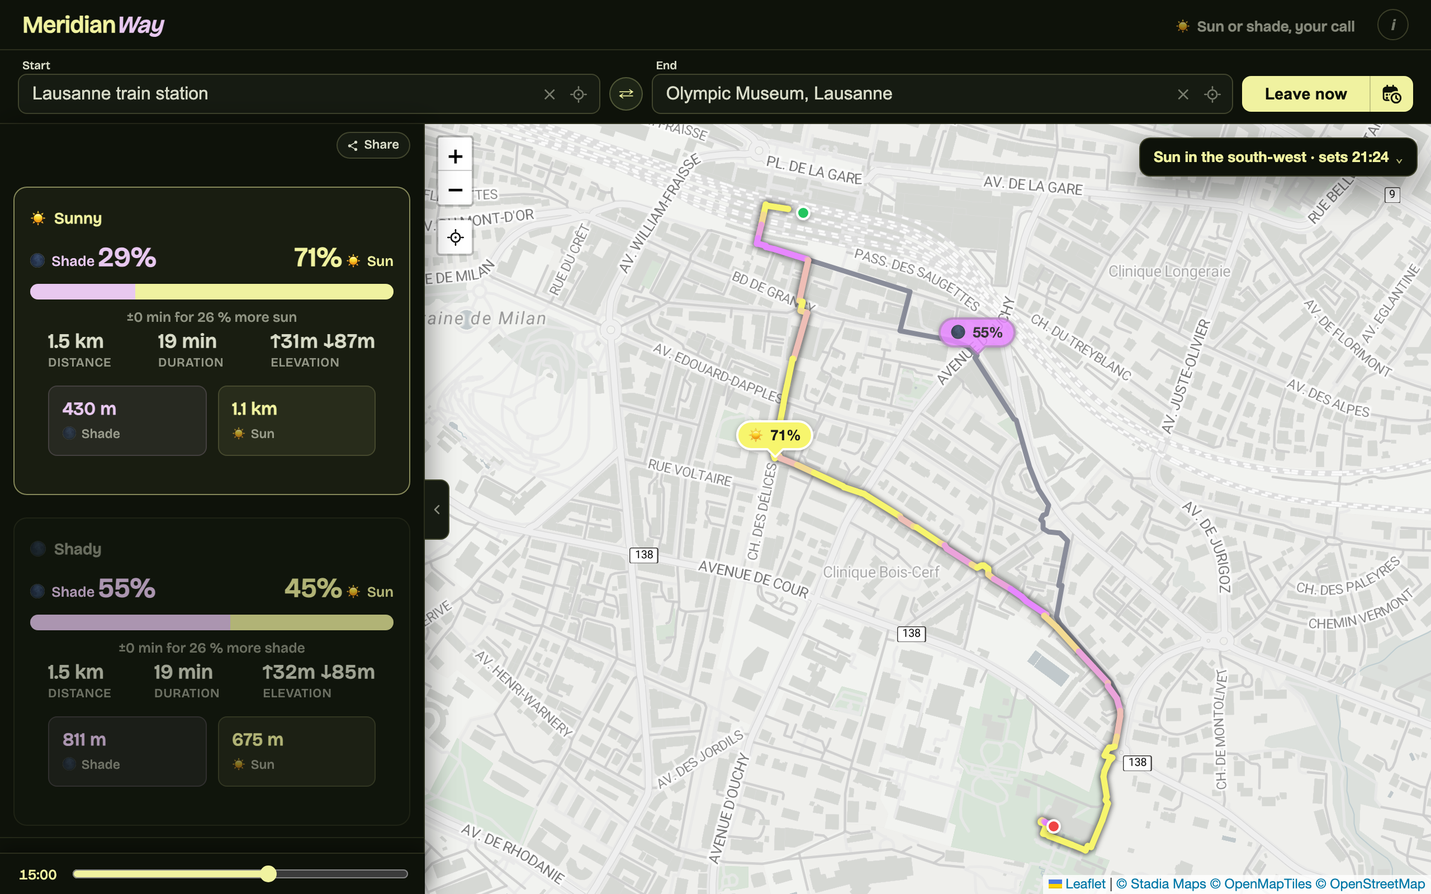Screen dimensions: 1431x894
Task: Zoom in on the map
Action: pos(454,156)
